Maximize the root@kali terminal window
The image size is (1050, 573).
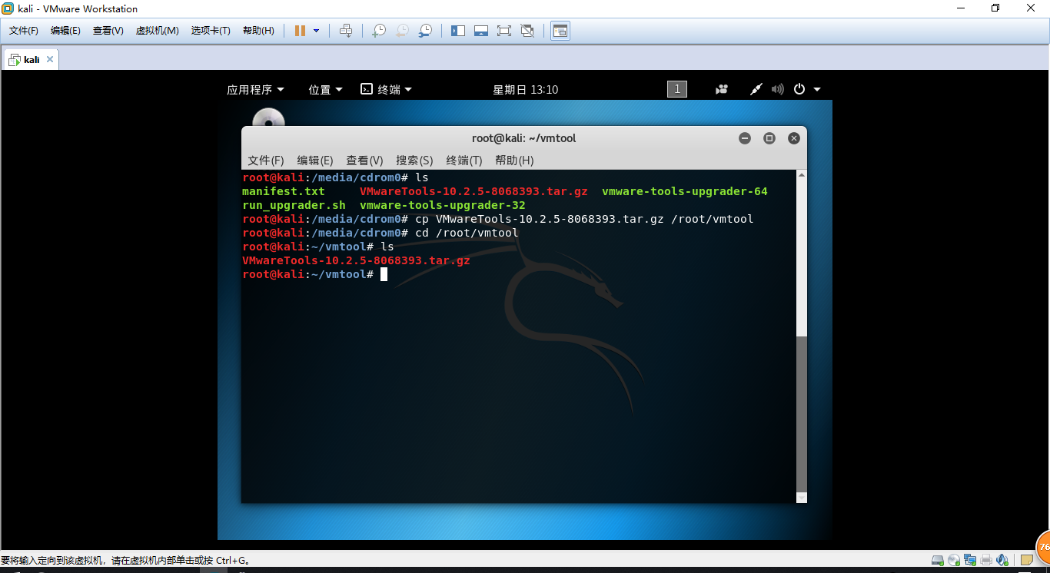[769, 138]
